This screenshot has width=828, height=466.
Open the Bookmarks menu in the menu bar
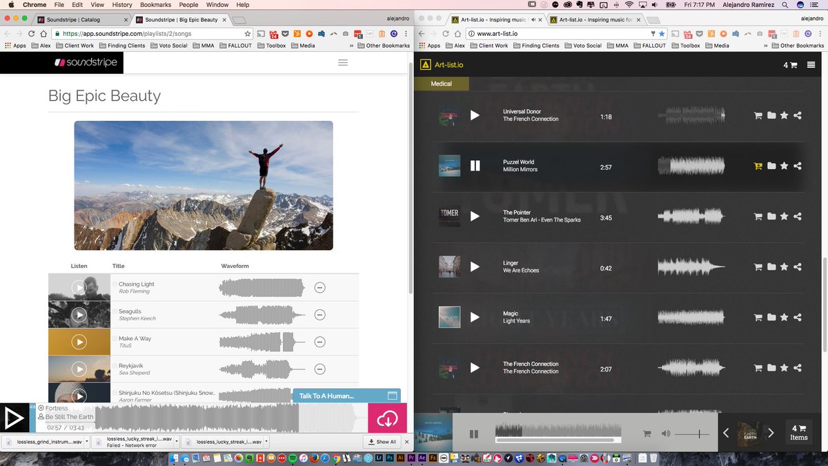pos(155,5)
